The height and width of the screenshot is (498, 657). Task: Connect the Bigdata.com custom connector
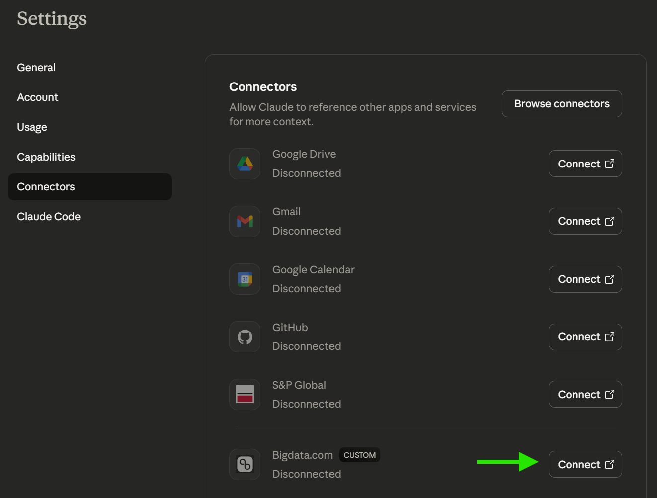(585, 464)
